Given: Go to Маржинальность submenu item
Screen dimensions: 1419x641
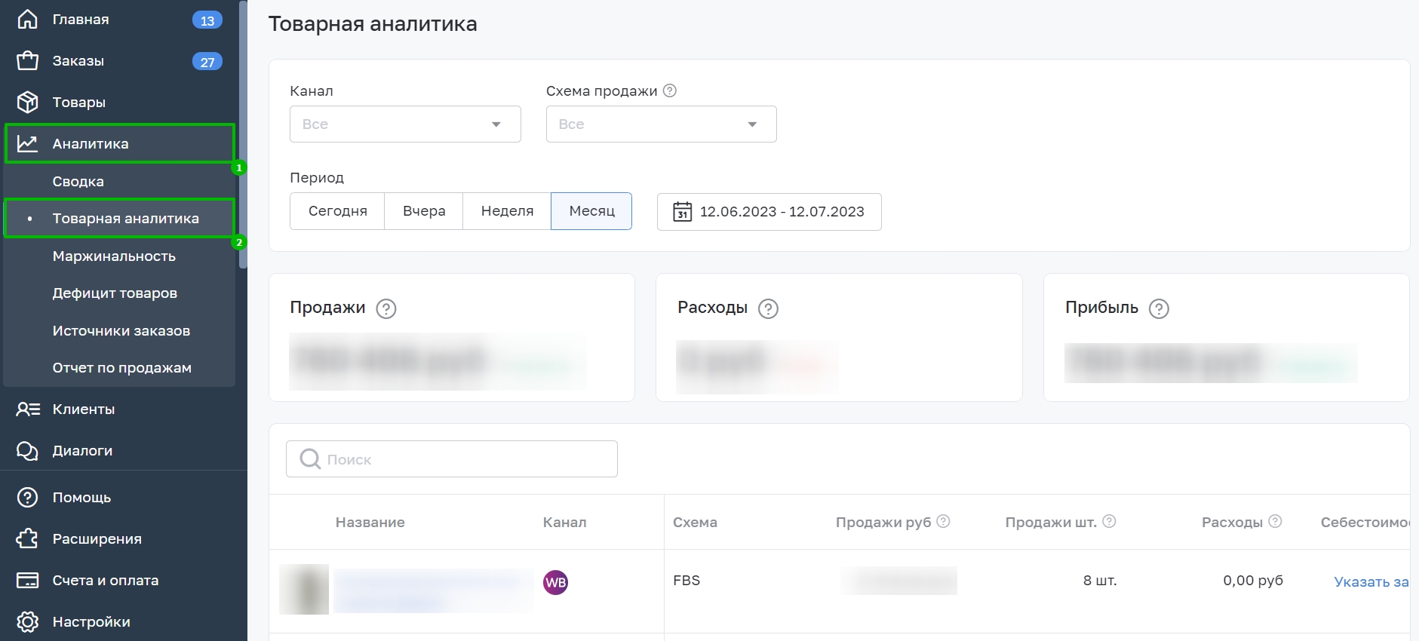Looking at the screenshot, I should pos(114,256).
